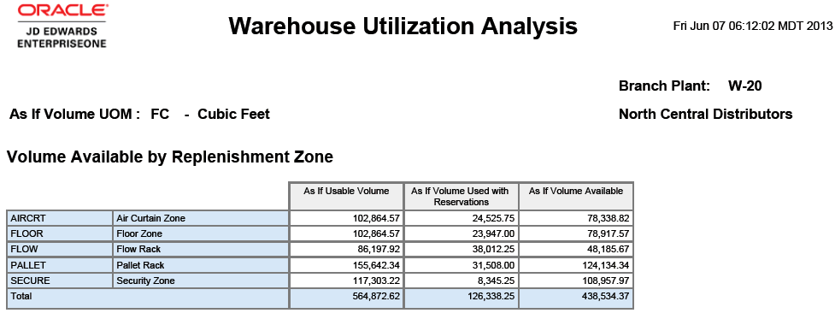This screenshot has width=835, height=325.
Task: Click the FC unit code
Action: pyautogui.click(x=160, y=114)
